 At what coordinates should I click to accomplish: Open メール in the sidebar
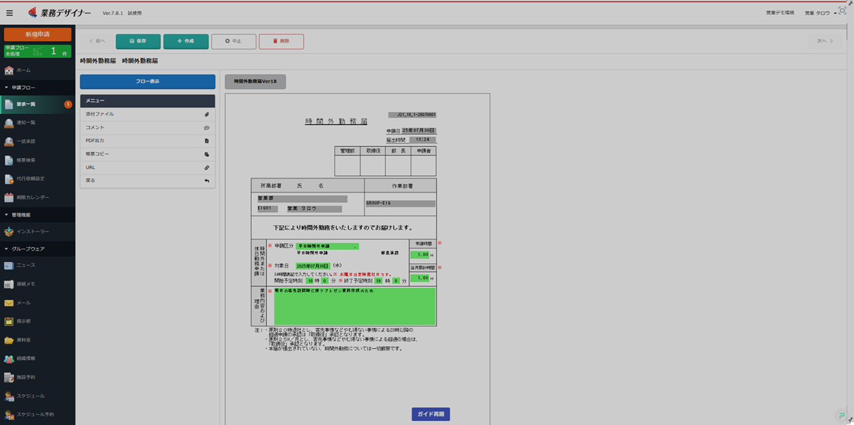point(38,303)
